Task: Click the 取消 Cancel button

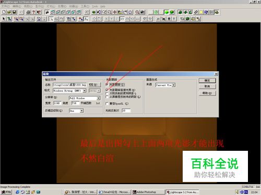Action: click(207, 86)
